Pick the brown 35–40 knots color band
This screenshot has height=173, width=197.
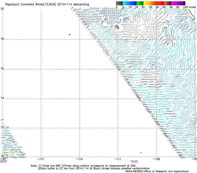[x=168, y=3]
